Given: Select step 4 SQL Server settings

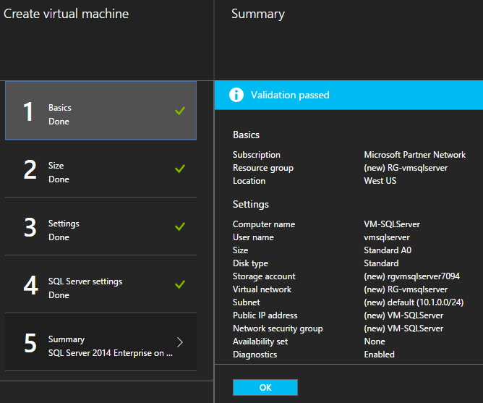Looking at the screenshot, I should [101, 284].
